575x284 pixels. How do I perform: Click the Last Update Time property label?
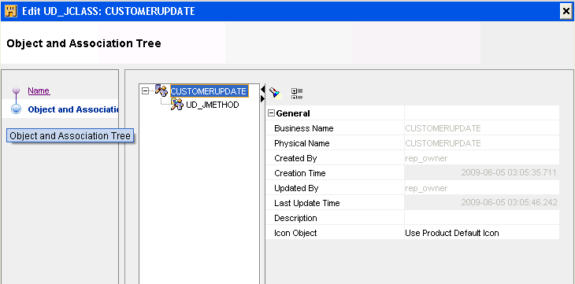pyautogui.click(x=307, y=203)
